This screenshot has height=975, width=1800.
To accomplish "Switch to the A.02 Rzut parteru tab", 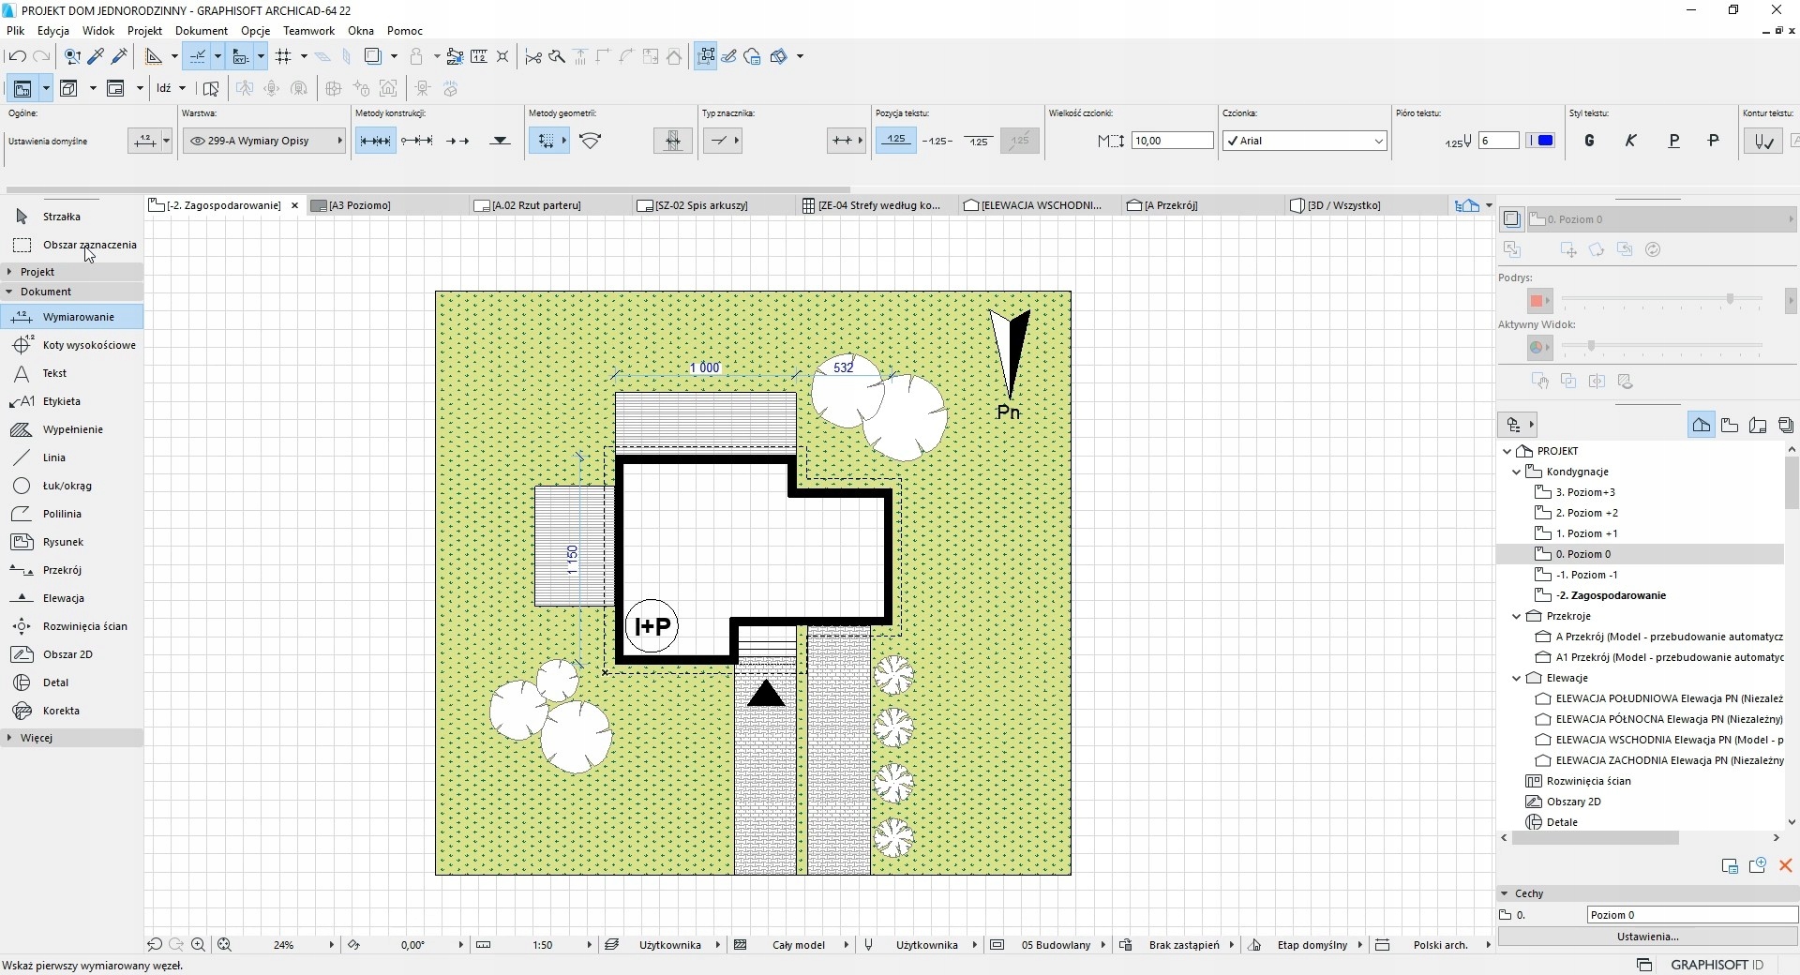I will point(535,205).
